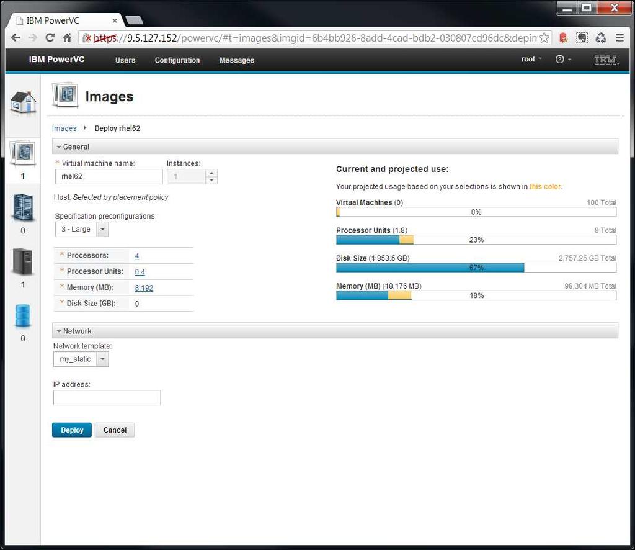Click the Memory (MB) usage bar
This screenshot has height=550, width=635.
pyautogui.click(x=476, y=295)
